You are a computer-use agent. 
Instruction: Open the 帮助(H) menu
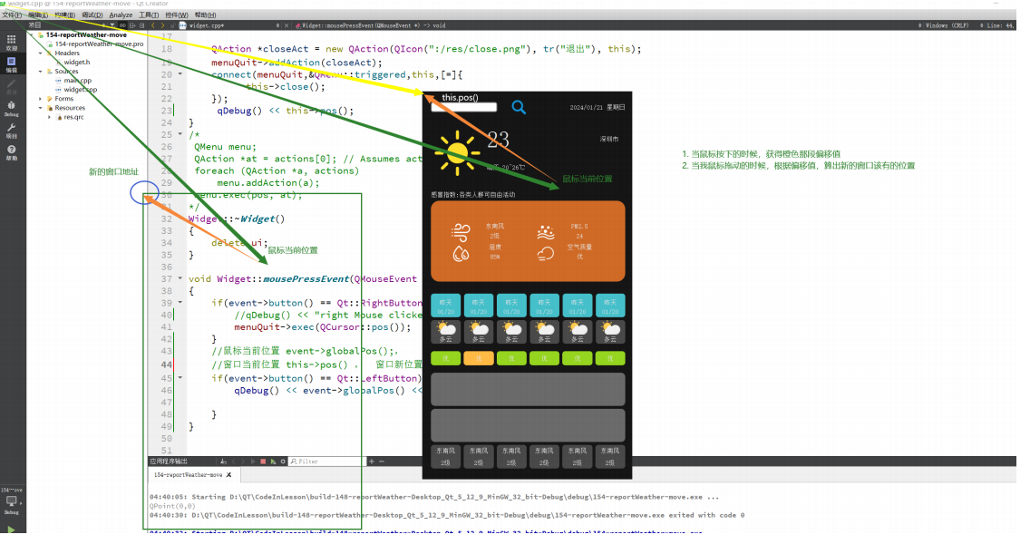tap(205, 15)
